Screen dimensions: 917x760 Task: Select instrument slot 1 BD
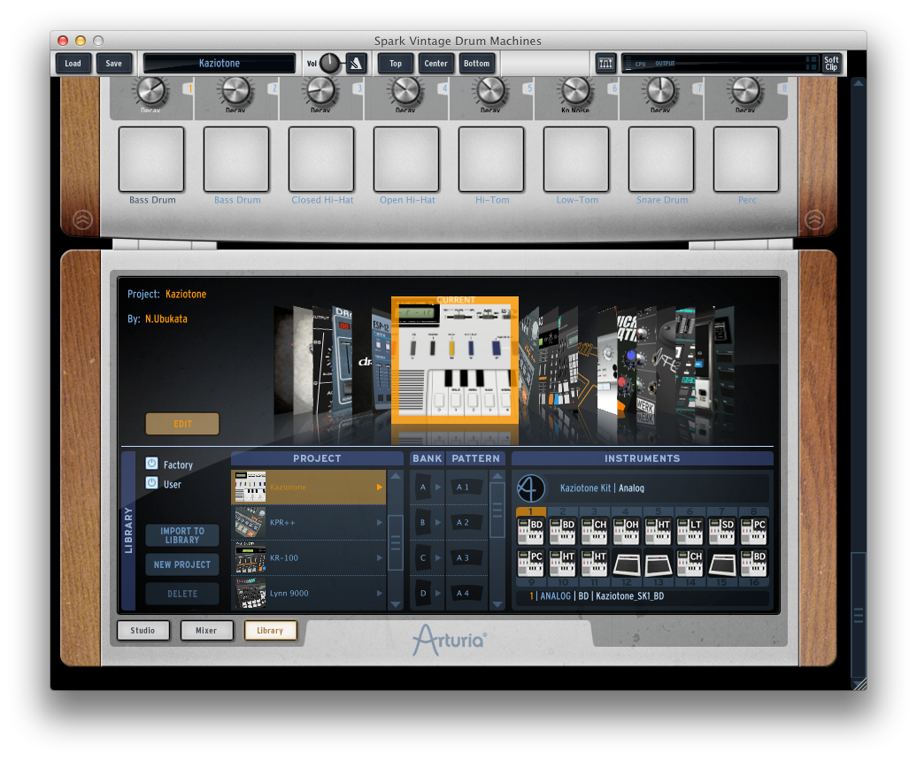[x=531, y=531]
